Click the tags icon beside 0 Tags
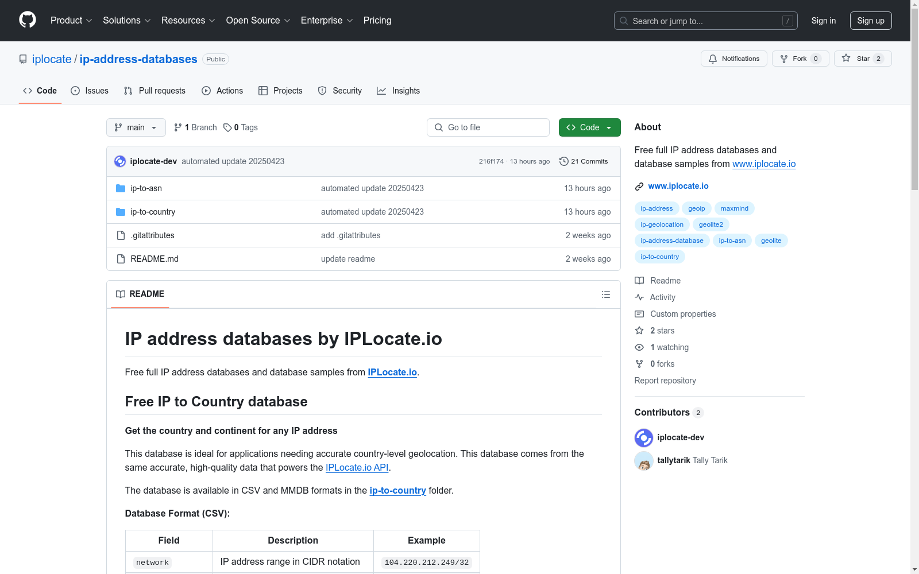The height and width of the screenshot is (574, 919). tap(227, 127)
